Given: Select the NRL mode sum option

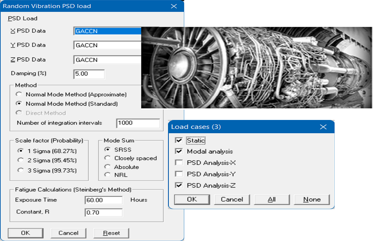Looking at the screenshot, I should coord(107,175).
